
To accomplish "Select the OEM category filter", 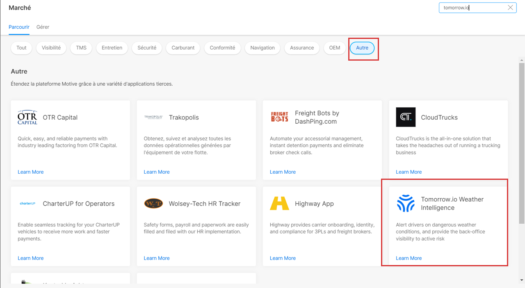I will tap(335, 48).
